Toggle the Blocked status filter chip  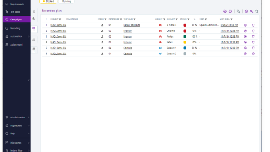click(48, 1)
